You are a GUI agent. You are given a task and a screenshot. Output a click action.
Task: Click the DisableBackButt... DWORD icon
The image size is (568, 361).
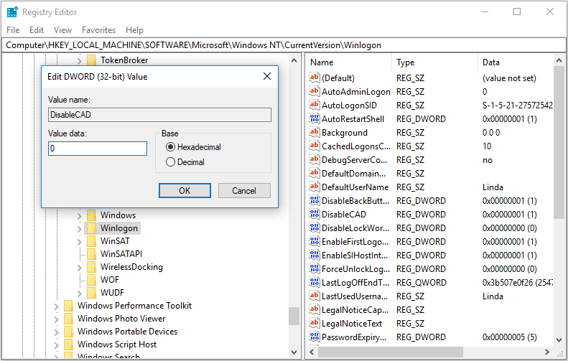(x=314, y=200)
